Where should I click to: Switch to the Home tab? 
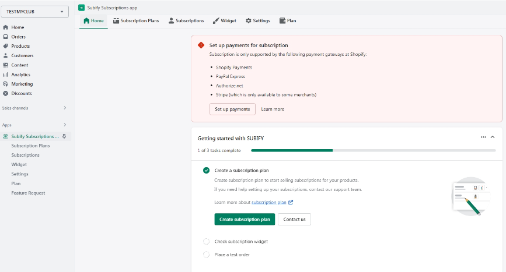(93, 20)
